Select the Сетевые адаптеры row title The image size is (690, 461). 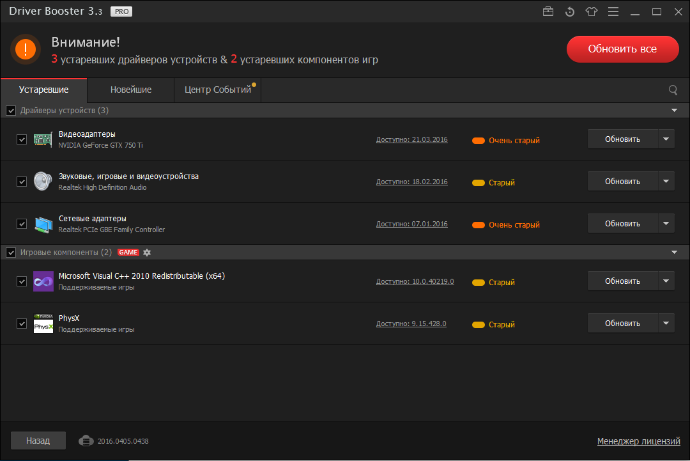point(93,219)
